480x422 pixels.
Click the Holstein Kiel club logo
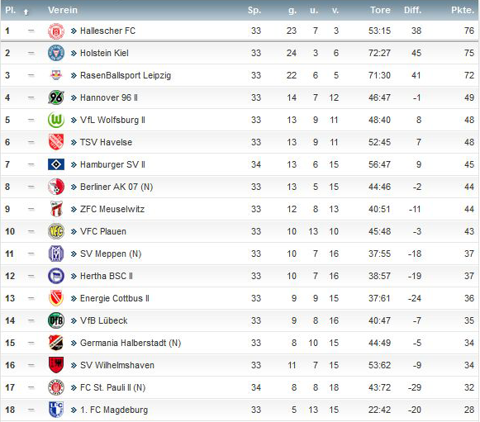[x=56, y=53]
